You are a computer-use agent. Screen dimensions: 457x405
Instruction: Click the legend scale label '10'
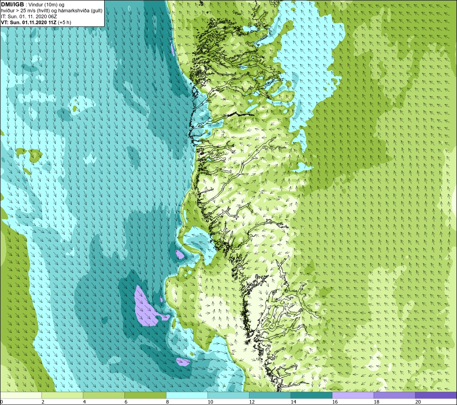[x=210, y=402]
